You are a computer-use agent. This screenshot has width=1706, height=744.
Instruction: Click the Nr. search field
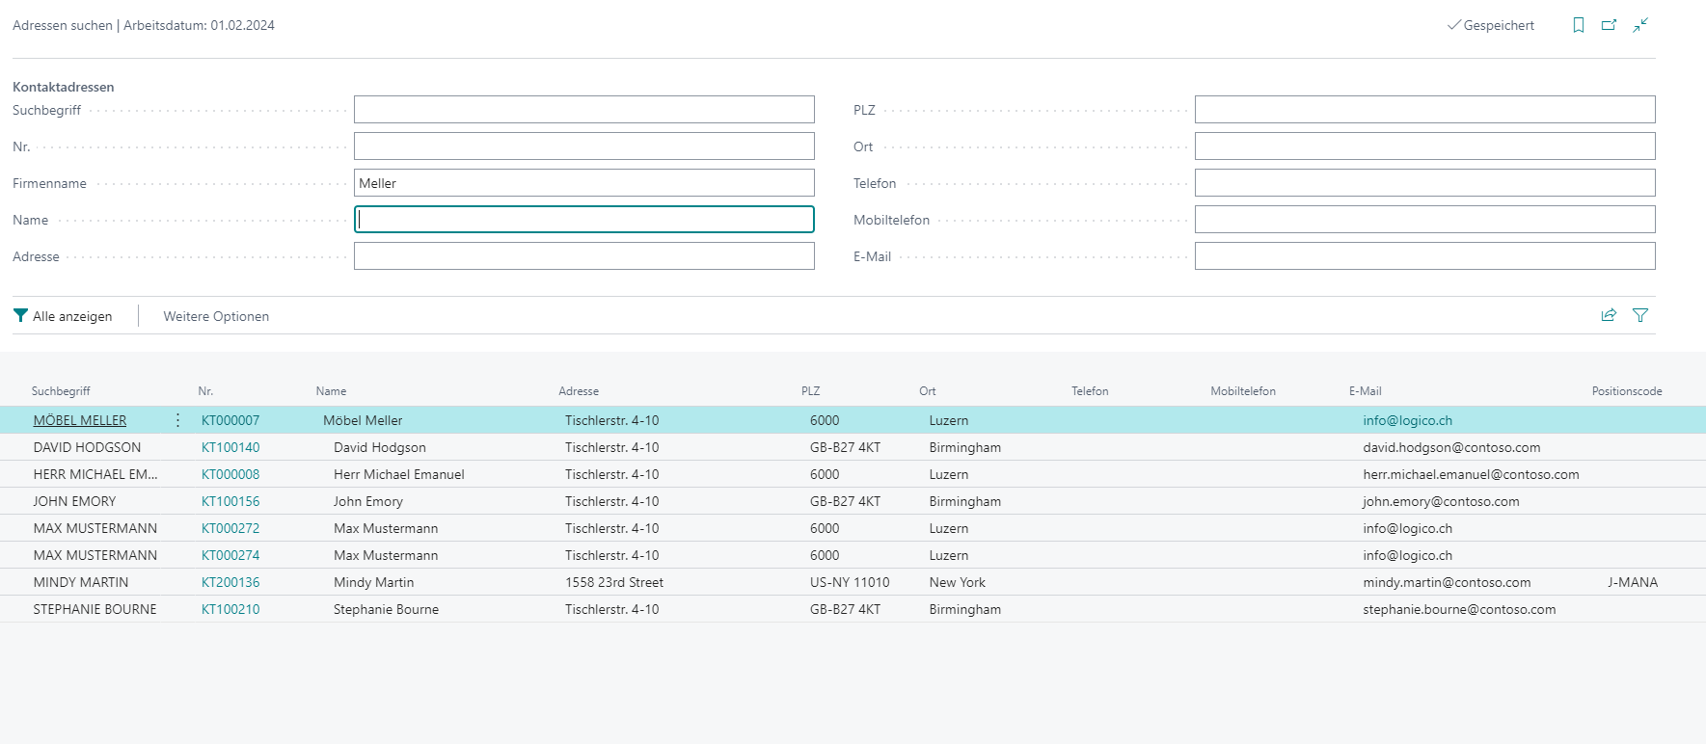(x=584, y=146)
